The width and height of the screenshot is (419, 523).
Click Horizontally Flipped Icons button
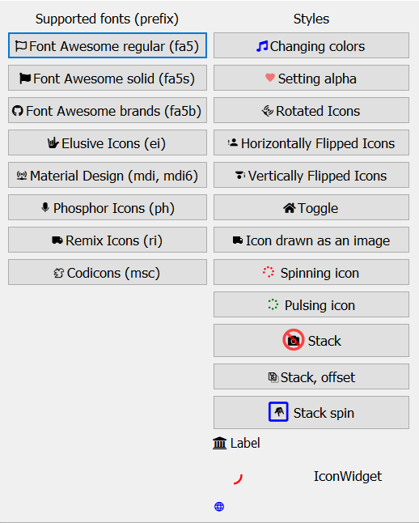311,142
